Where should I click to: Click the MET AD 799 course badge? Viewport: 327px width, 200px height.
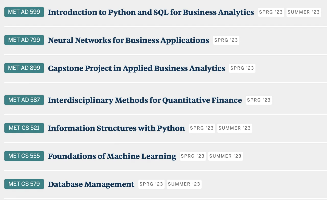tap(24, 40)
